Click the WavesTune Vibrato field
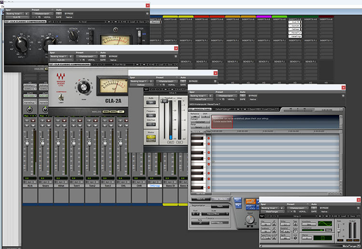This screenshot has height=249, width=362. (220, 222)
